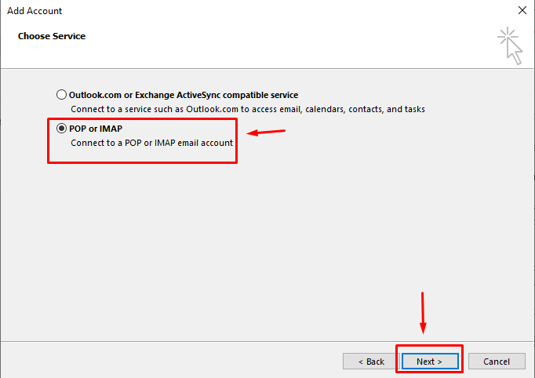
Task: Click 'Connect to a POP or IMAP email account' text
Action: [x=151, y=143]
